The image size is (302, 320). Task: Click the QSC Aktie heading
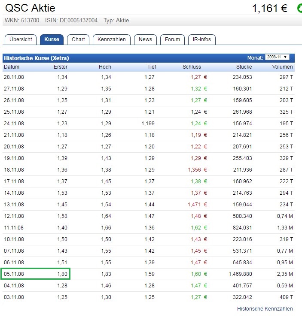(x=30, y=8)
